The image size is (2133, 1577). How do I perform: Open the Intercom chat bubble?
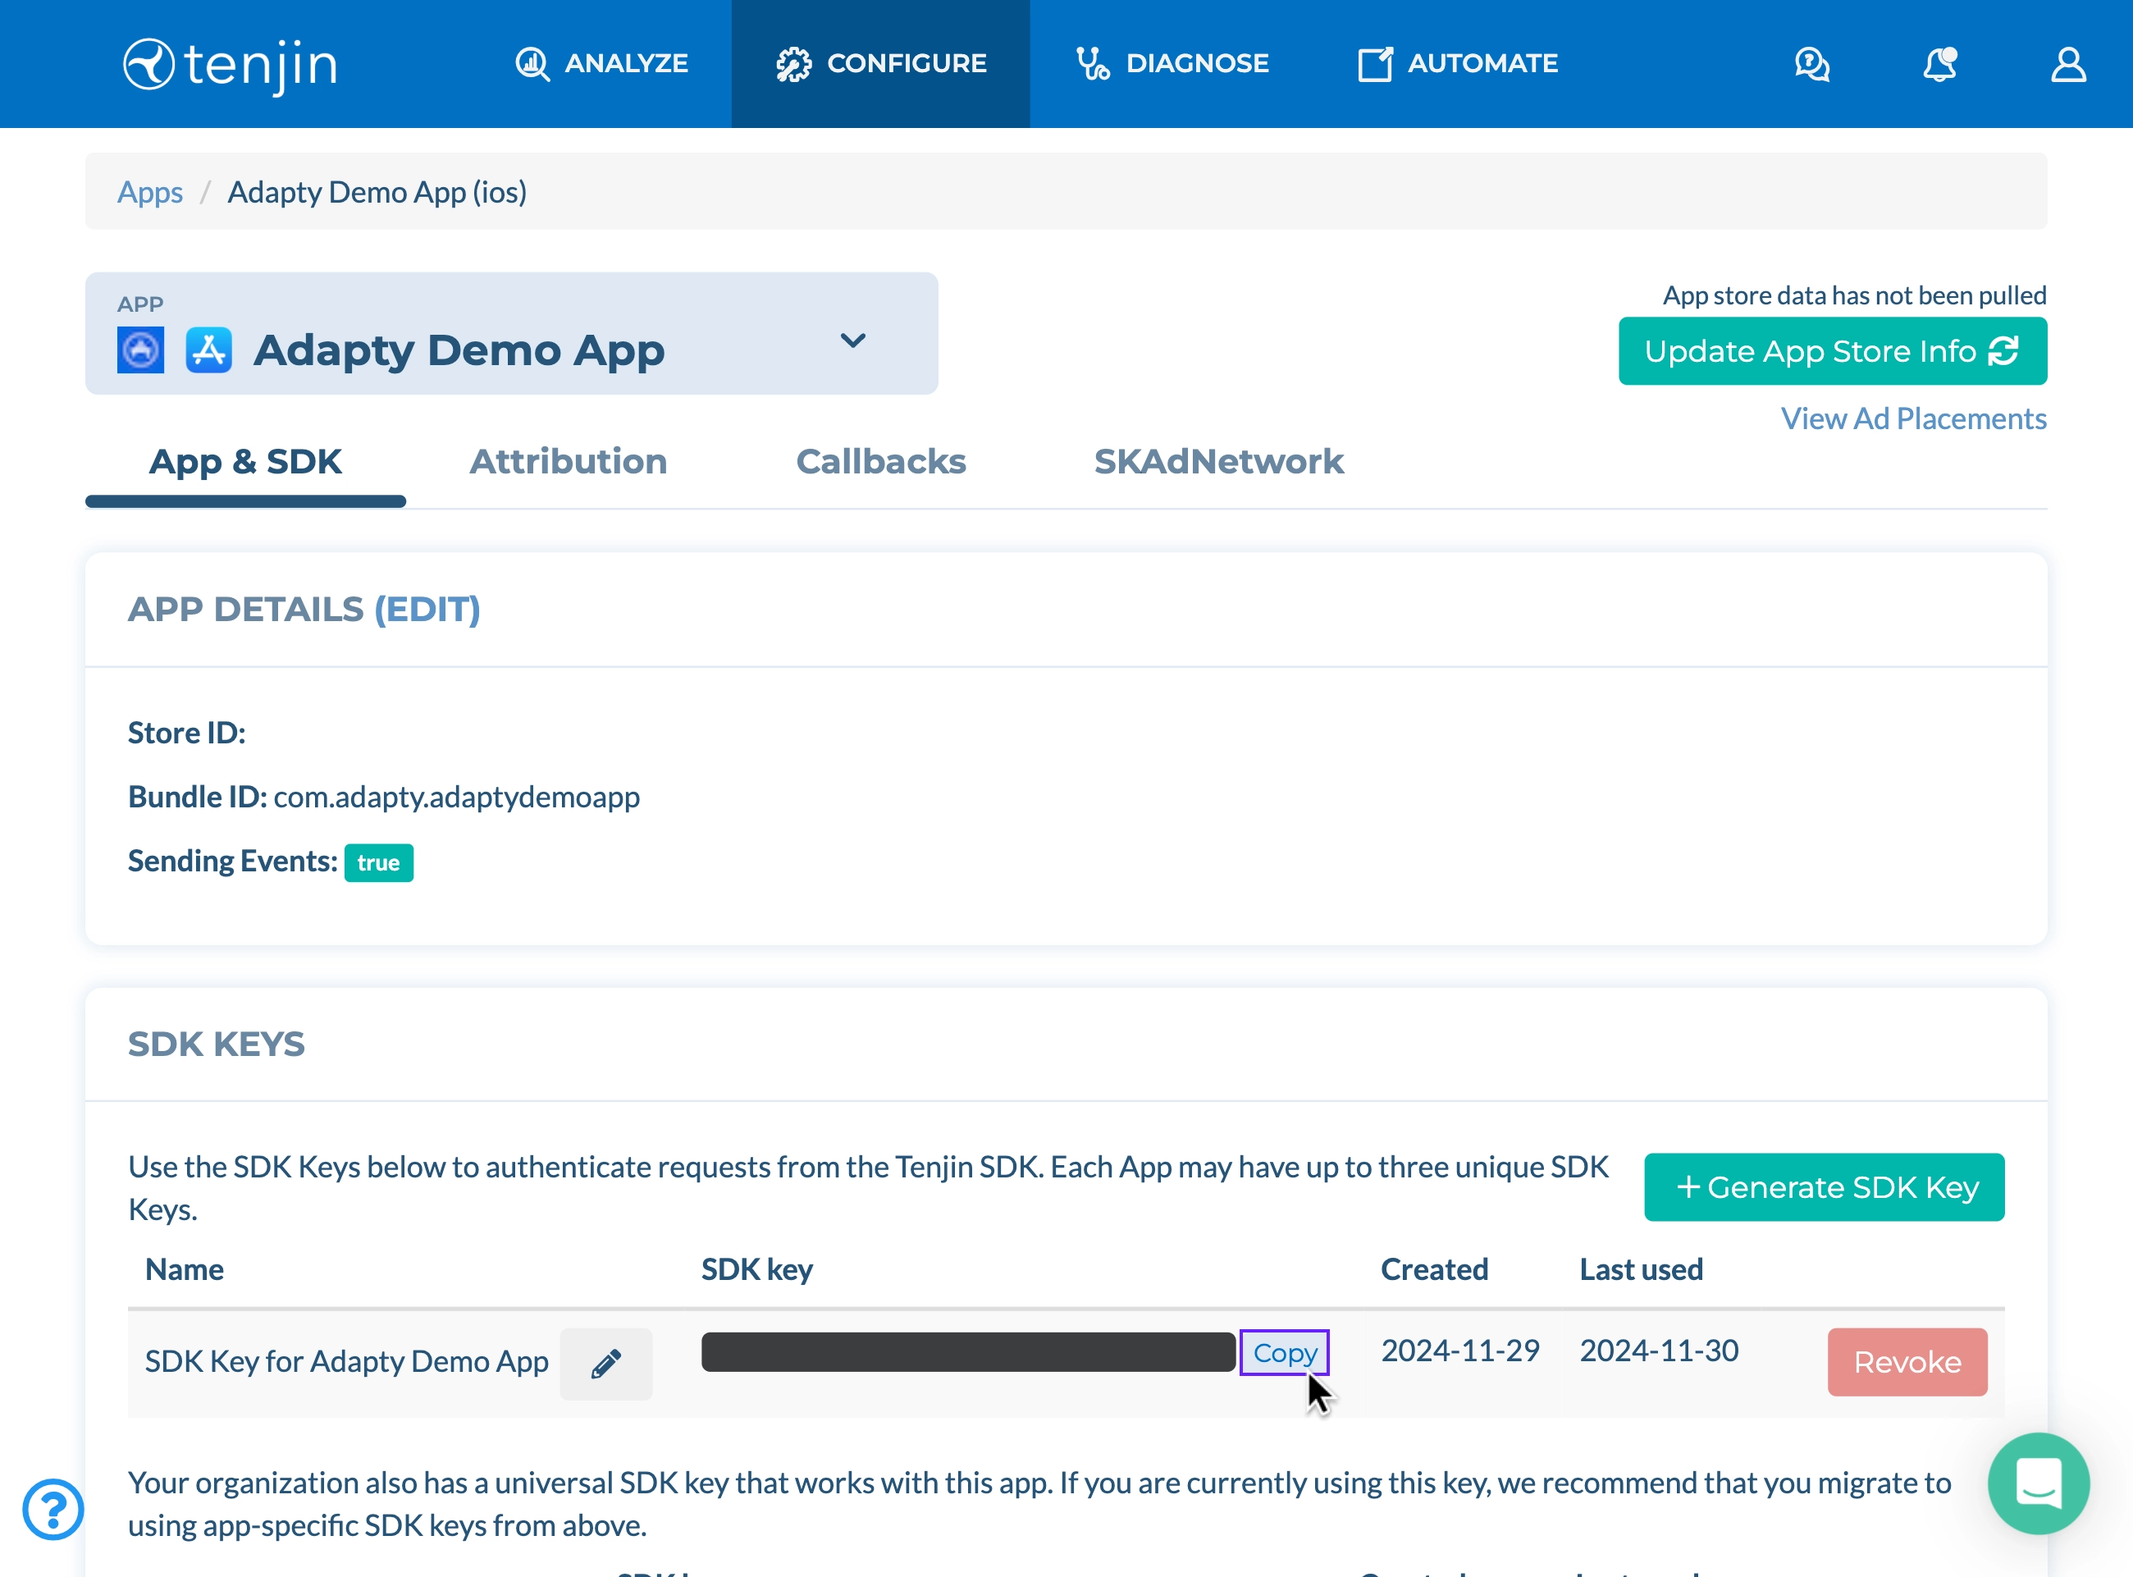[x=2038, y=1483]
